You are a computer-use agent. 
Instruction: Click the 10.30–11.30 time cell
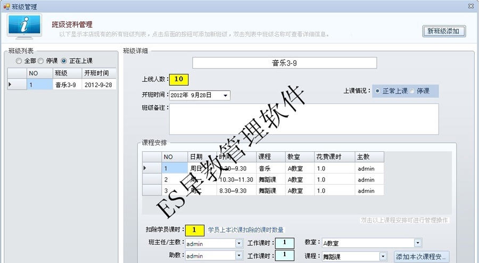pyautogui.click(x=236, y=179)
